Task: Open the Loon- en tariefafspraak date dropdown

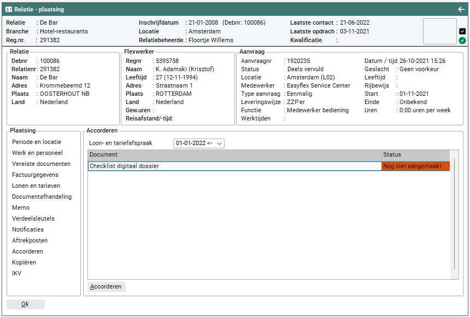Action: (x=199, y=143)
